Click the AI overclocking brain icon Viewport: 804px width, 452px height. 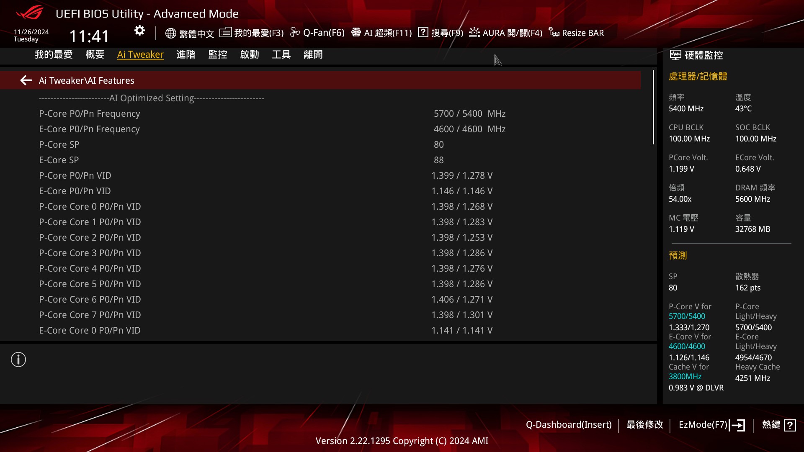coord(356,32)
